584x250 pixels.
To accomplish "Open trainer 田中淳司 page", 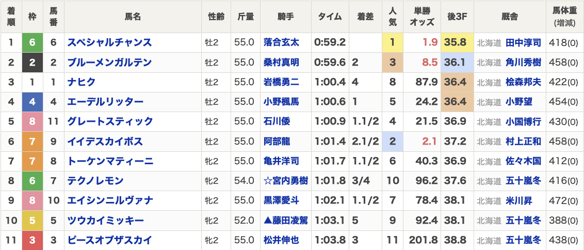I will [523, 42].
